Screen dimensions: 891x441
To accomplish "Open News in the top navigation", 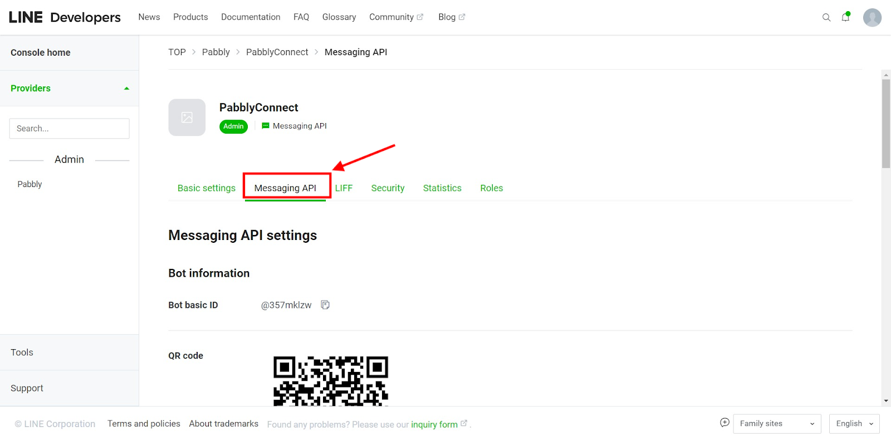I will click(149, 17).
